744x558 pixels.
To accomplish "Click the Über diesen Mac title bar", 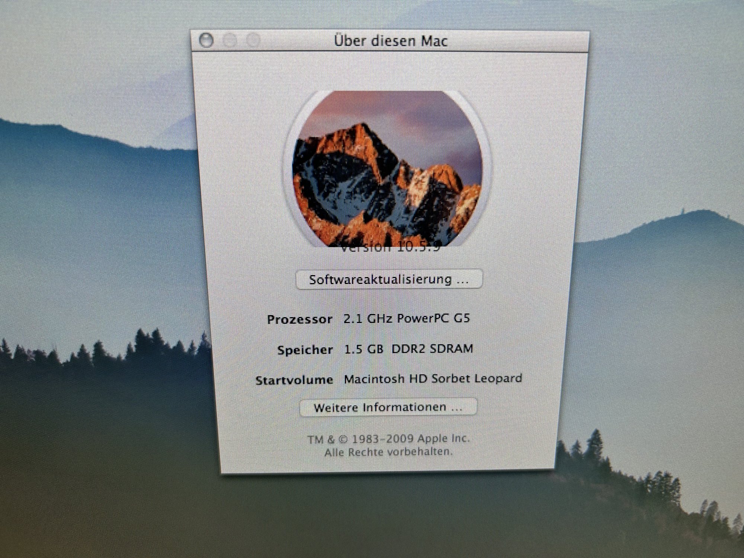I will (x=391, y=41).
